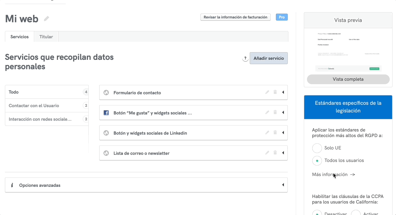The width and height of the screenshot is (396, 215).
Task: Edit the Lista de correo o newsletter service
Action: (267, 153)
